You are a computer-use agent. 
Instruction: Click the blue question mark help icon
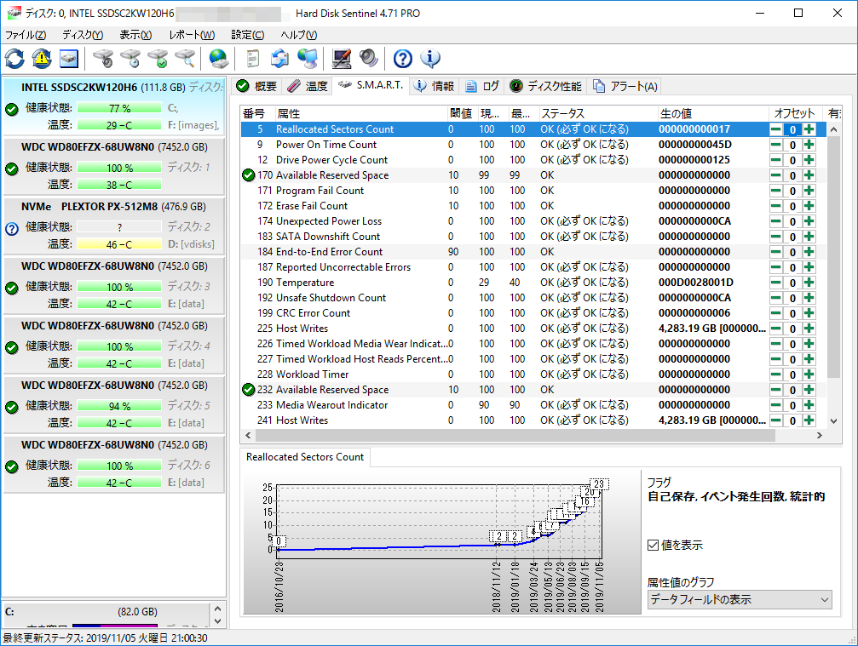(403, 59)
